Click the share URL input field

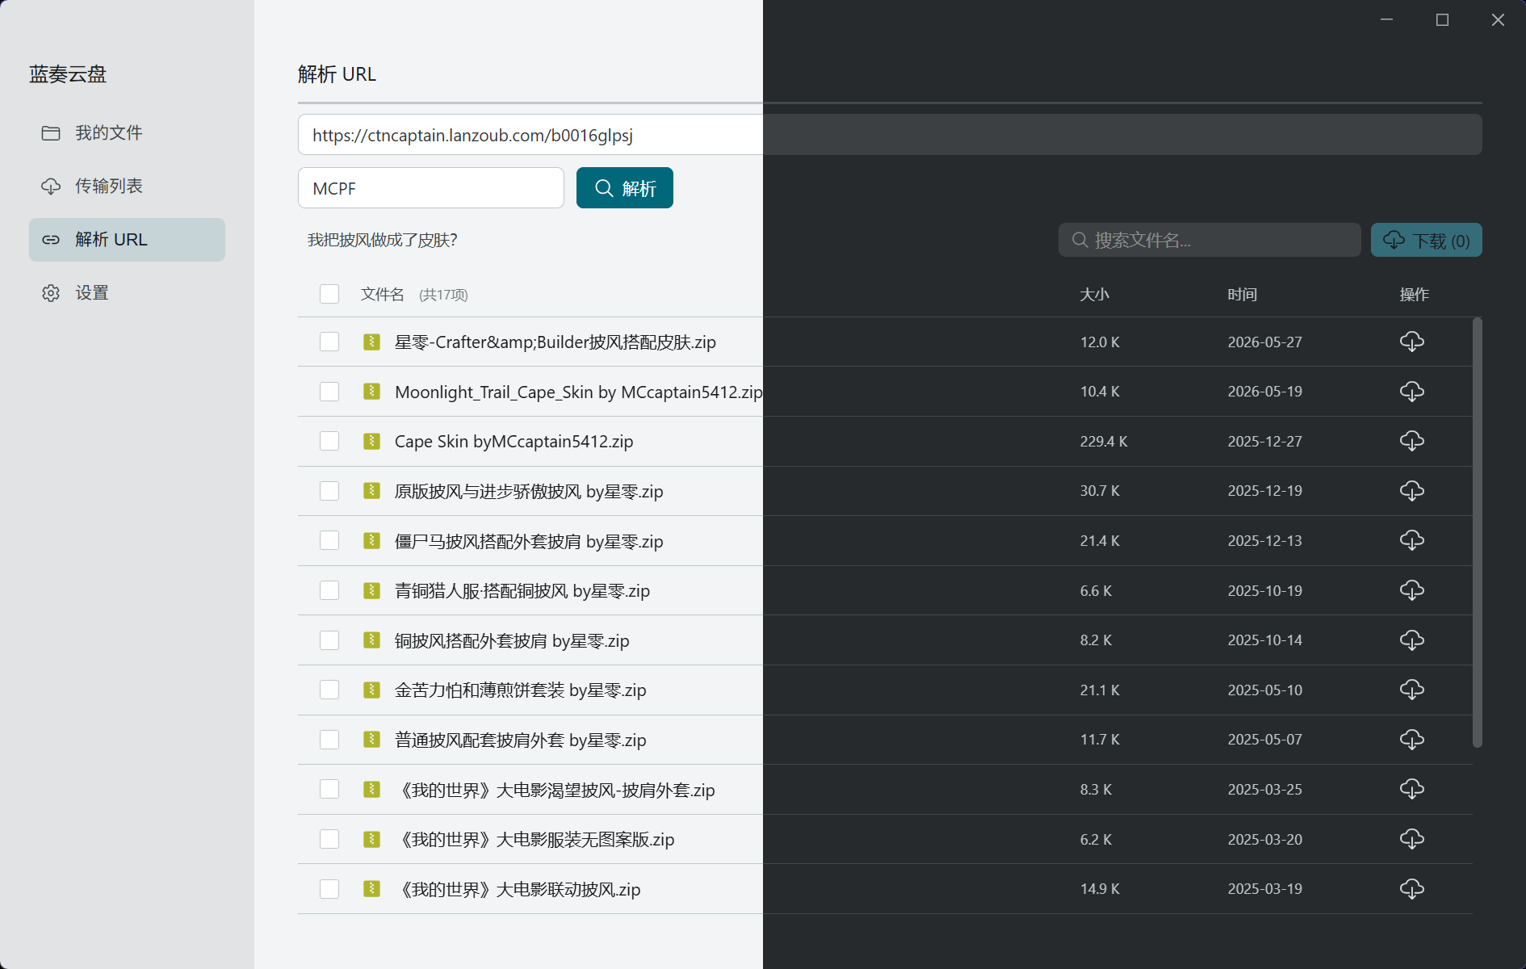(x=890, y=135)
